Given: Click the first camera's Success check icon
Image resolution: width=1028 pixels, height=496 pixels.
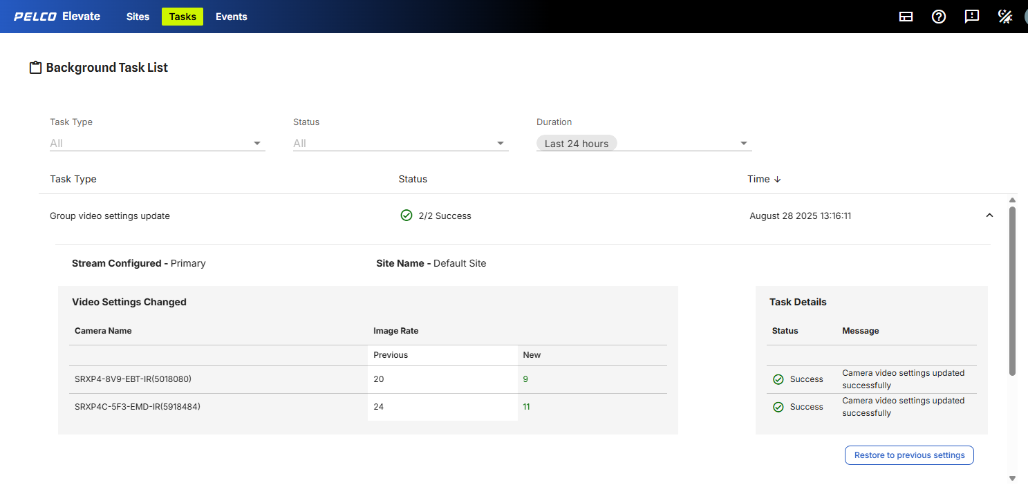Looking at the screenshot, I should pos(778,379).
